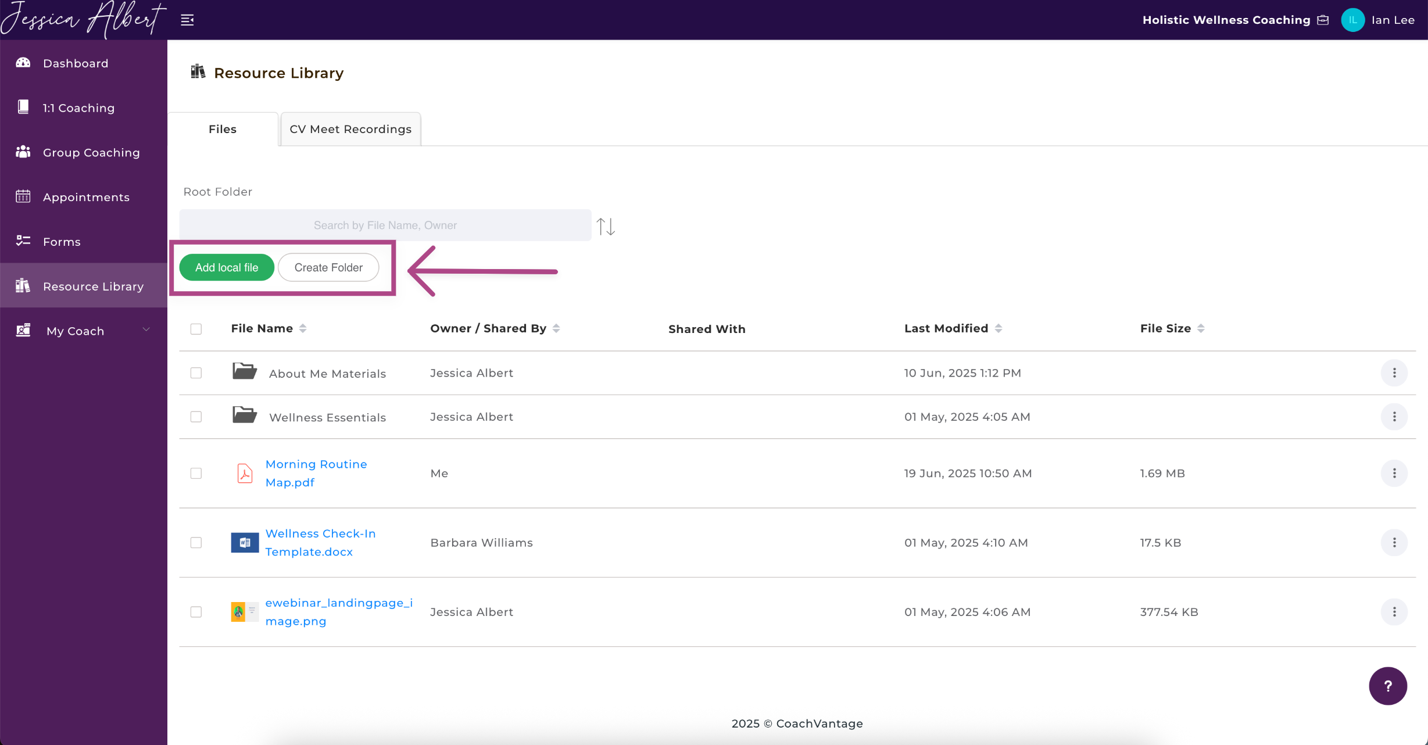Open the About Me Materials folder icon

tap(245, 371)
